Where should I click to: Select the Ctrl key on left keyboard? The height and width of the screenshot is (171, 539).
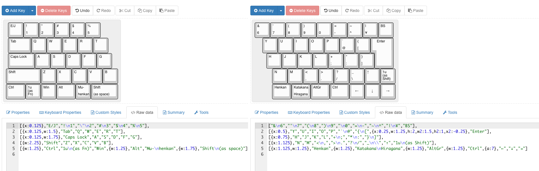(x=16, y=91)
